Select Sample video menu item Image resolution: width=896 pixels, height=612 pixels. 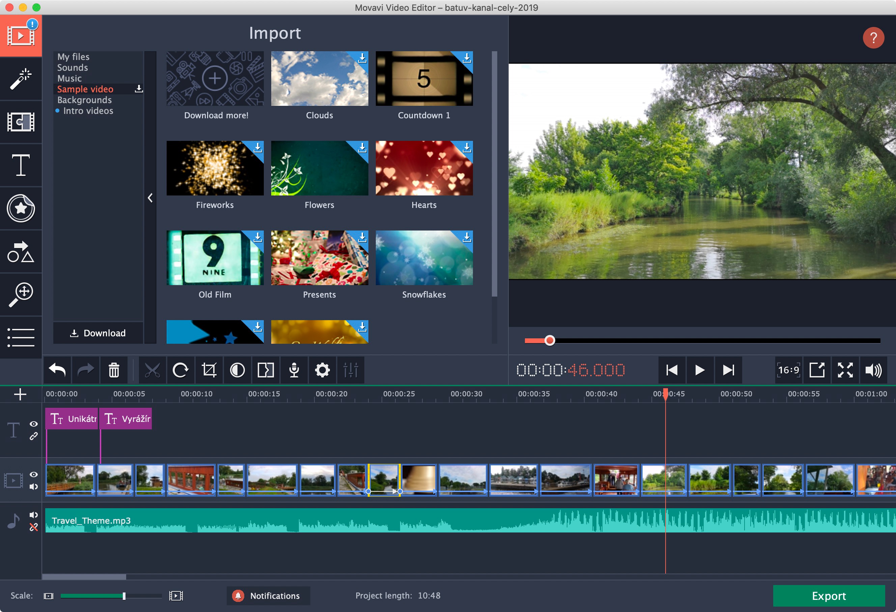pos(86,88)
